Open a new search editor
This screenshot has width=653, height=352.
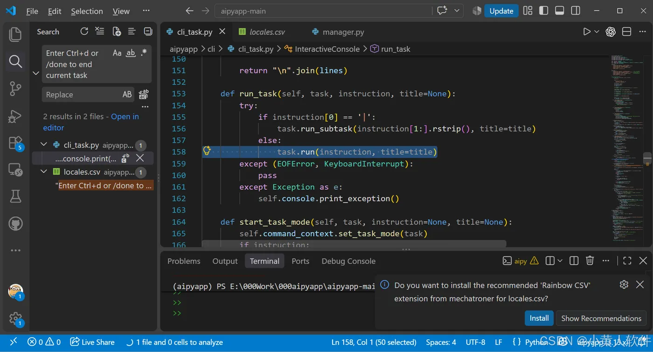coord(117,31)
